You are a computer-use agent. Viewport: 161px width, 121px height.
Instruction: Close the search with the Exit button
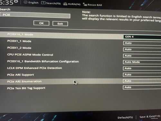60,24
